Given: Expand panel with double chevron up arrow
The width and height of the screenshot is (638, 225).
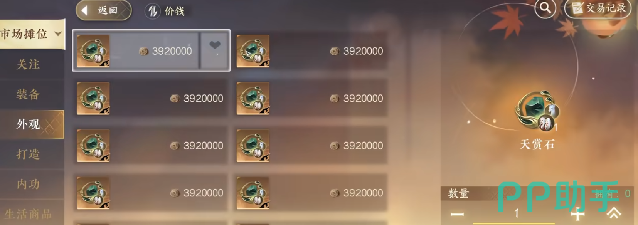Looking at the screenshot, I should 614,213.
